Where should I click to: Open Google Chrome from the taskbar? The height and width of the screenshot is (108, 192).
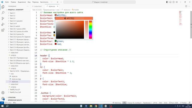pos(96,106)
